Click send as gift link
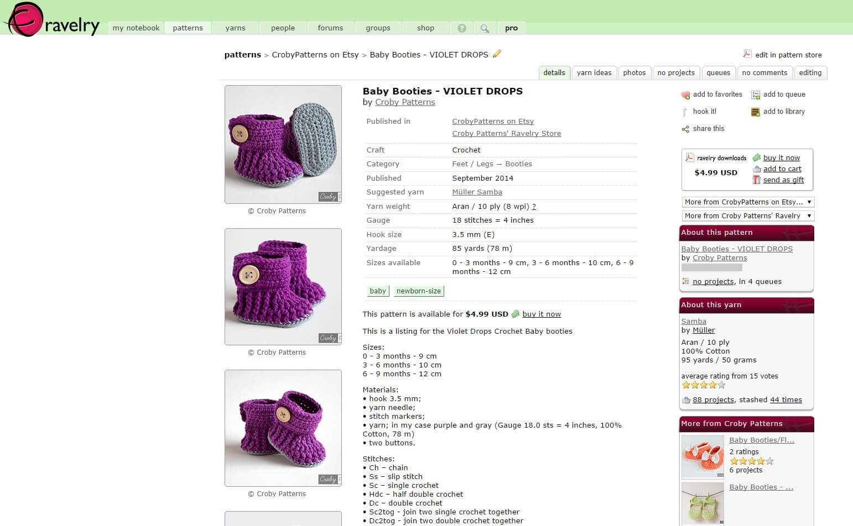This screenshot has width=853, height=526. (784, 180)
